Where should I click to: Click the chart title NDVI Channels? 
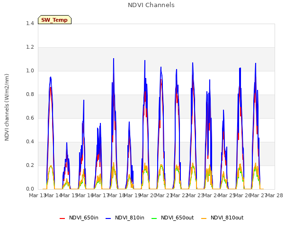point(151,5)
